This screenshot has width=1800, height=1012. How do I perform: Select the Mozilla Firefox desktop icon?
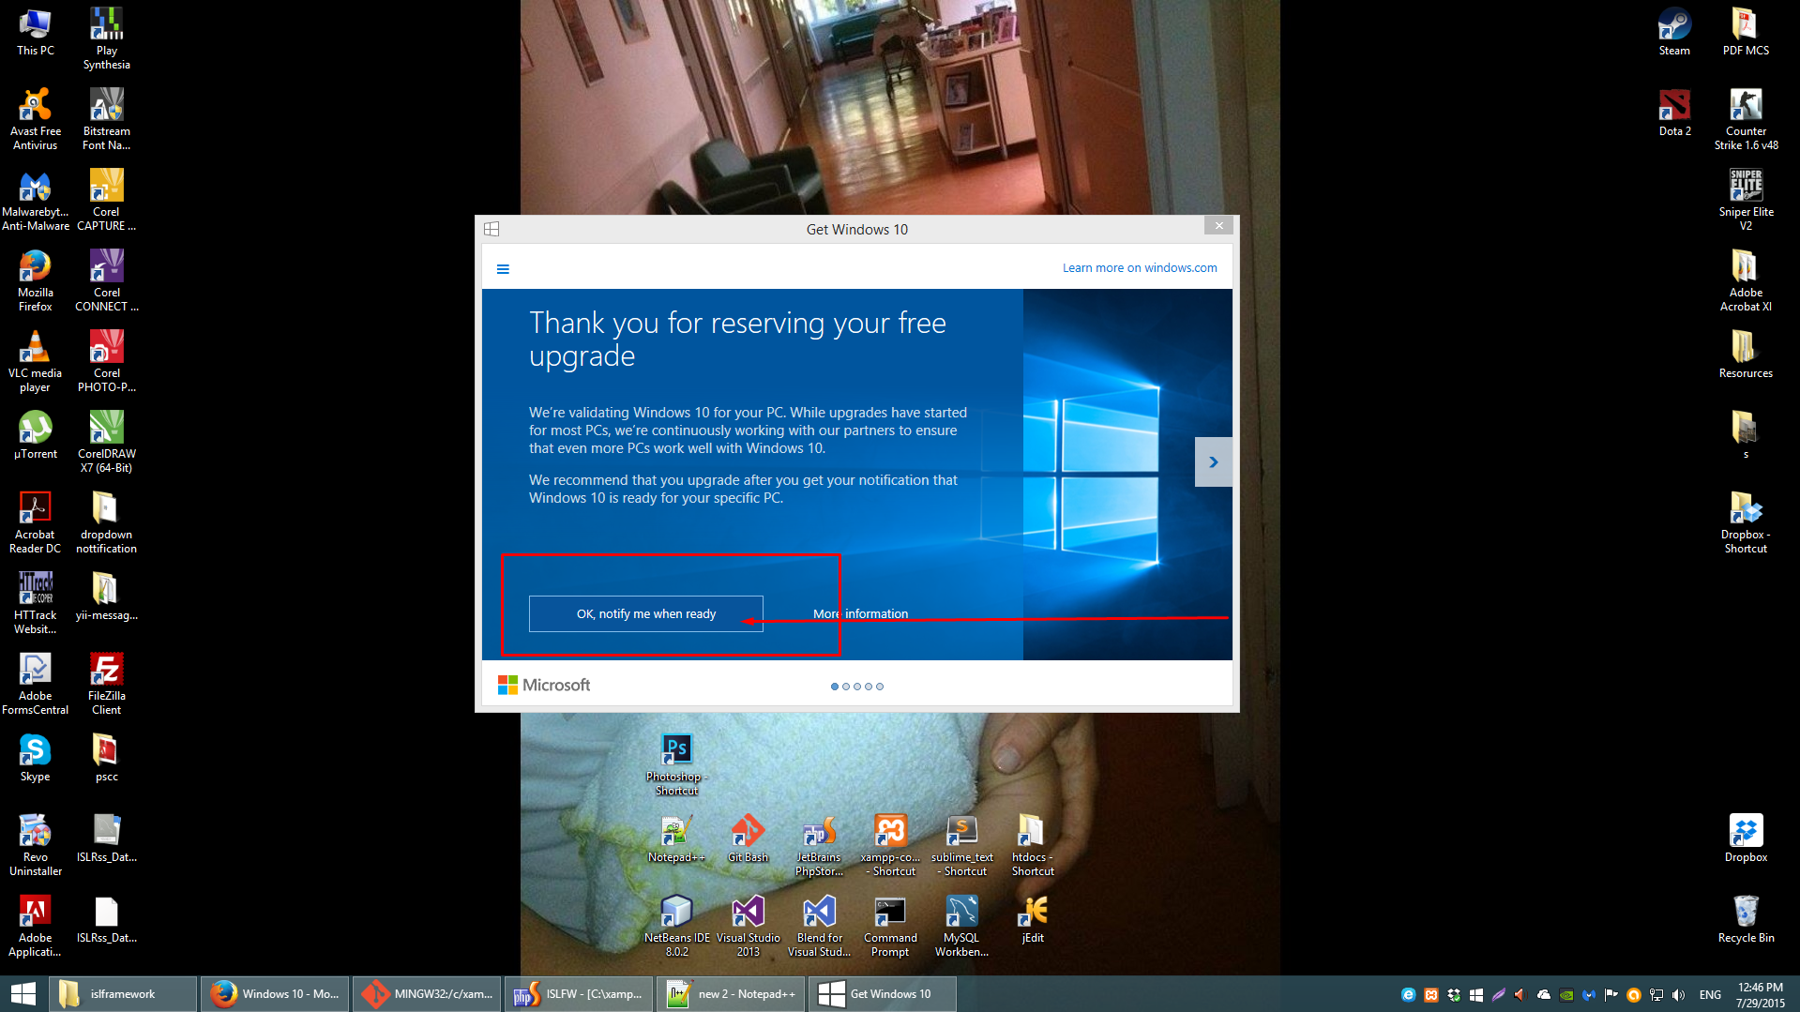[x=36, y=280]
